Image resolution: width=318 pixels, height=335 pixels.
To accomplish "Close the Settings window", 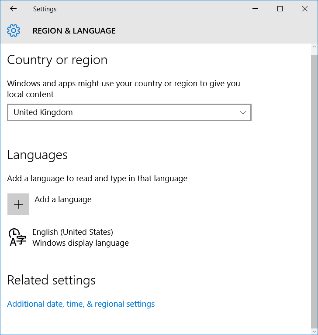I will [x=305, y=9].
